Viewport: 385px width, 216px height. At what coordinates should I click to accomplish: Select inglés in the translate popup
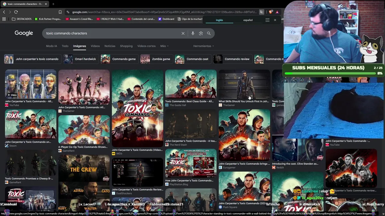pyautogui.click(x=220, y=20)
